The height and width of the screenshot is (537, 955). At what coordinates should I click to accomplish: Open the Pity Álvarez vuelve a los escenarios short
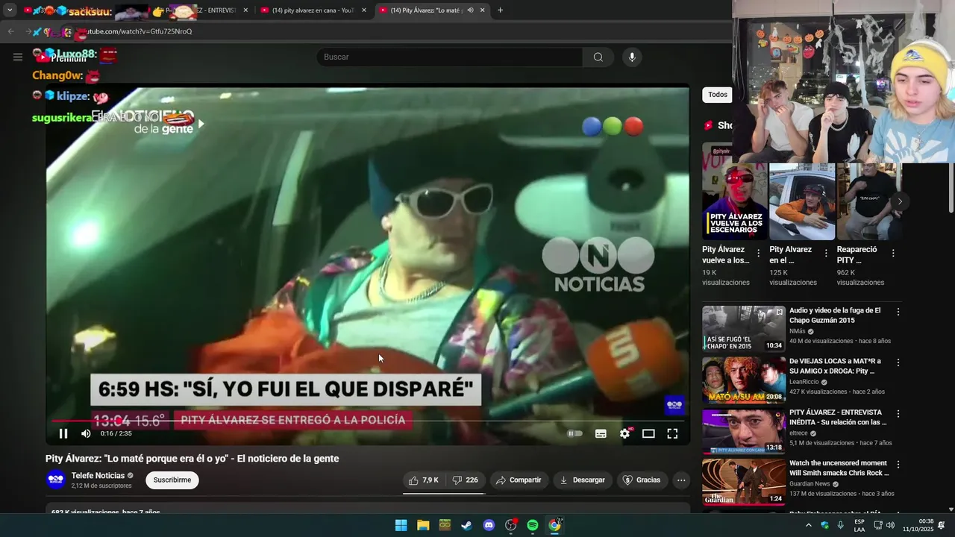click(734, 201)
